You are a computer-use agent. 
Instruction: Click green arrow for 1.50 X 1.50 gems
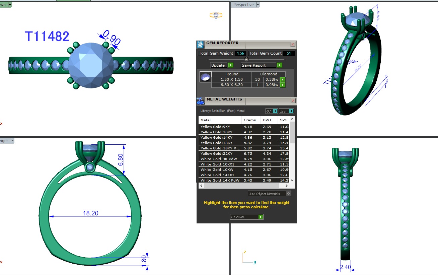tap(283, 80)
